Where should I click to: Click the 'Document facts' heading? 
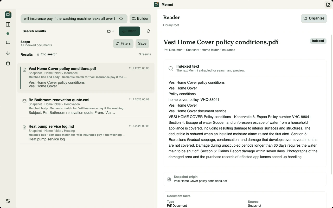pyautogui.click(x=178, y=196)
